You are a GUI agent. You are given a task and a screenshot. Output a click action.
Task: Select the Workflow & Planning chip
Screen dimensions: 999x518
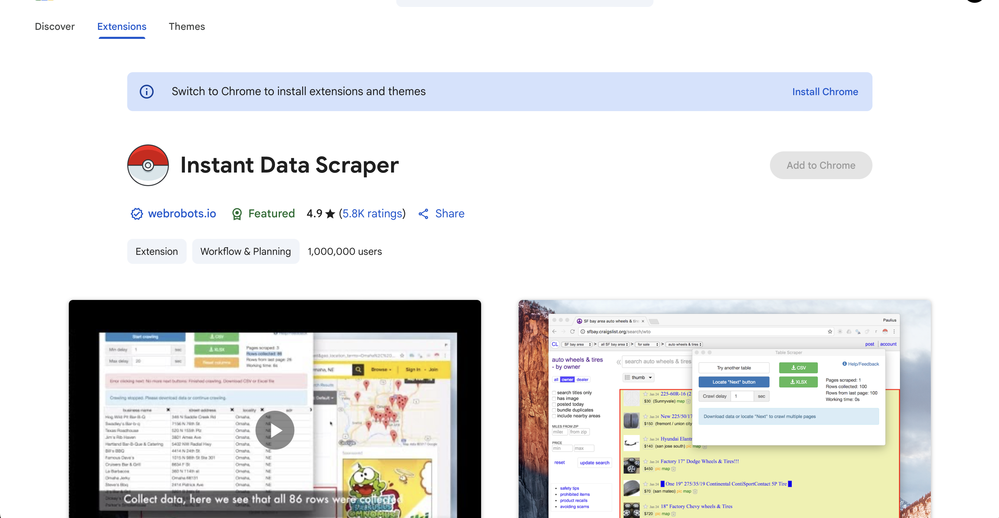[245, 251]
